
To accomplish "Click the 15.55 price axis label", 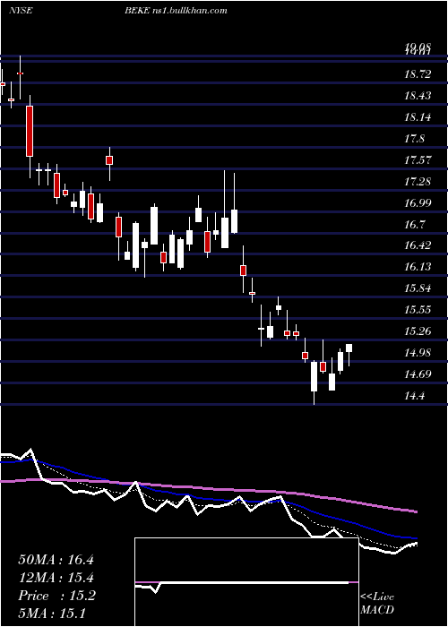I will pyautogui.click(x=418, y=310).
